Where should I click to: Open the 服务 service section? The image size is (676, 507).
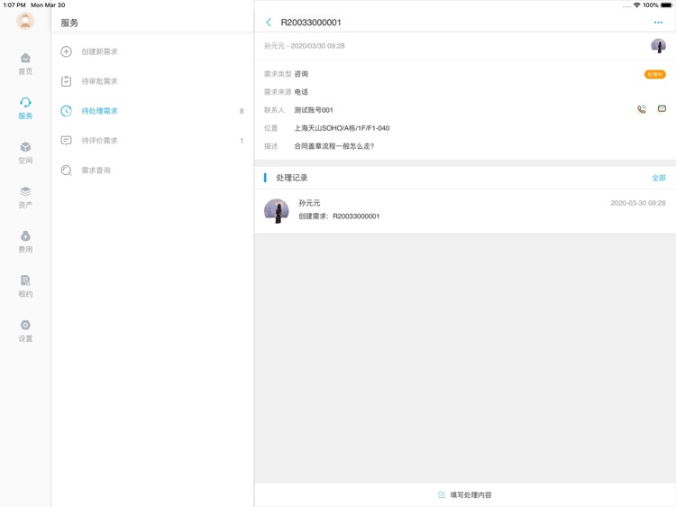point(25,108)
